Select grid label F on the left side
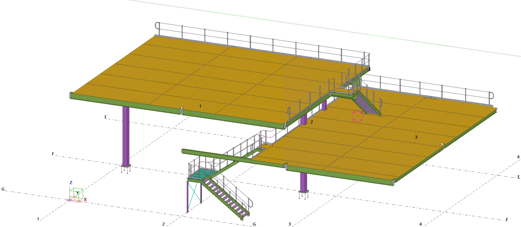 coord(53,154)
